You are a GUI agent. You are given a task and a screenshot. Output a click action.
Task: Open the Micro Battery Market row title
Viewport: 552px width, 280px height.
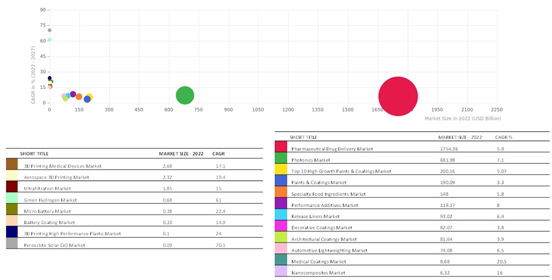tap(48, 211)
